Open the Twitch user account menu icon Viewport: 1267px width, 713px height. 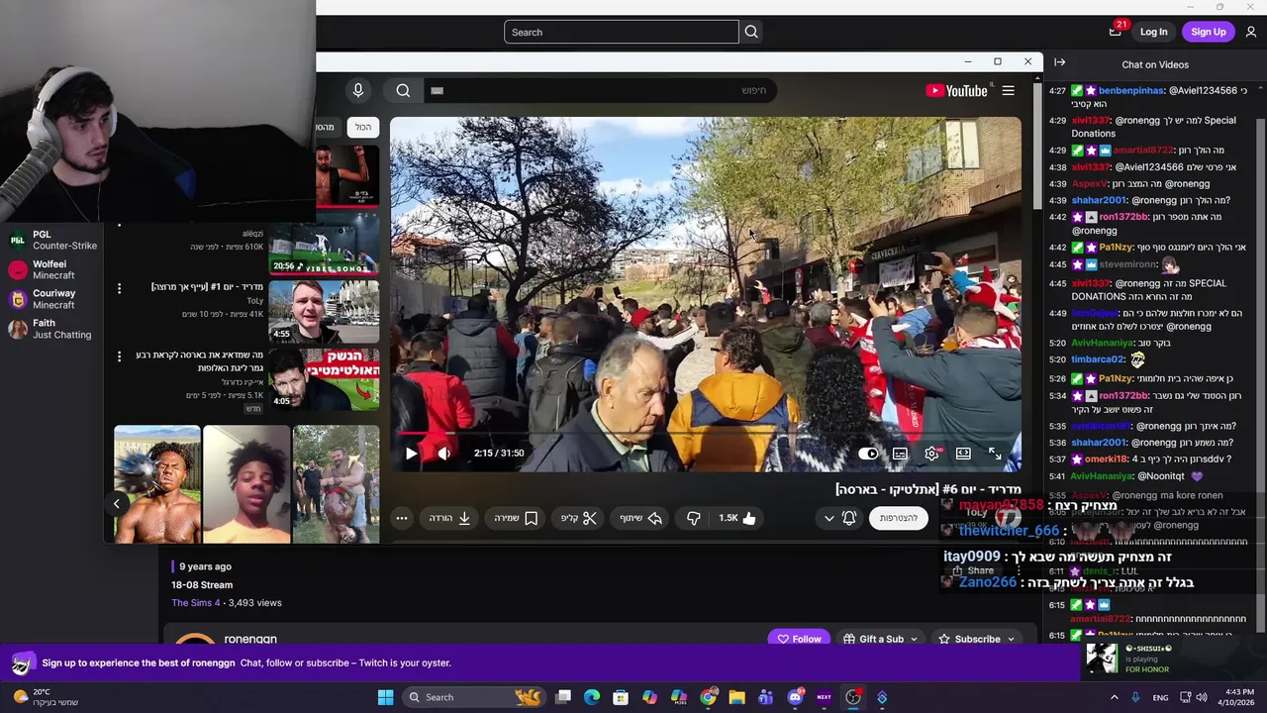(1251, 32)
